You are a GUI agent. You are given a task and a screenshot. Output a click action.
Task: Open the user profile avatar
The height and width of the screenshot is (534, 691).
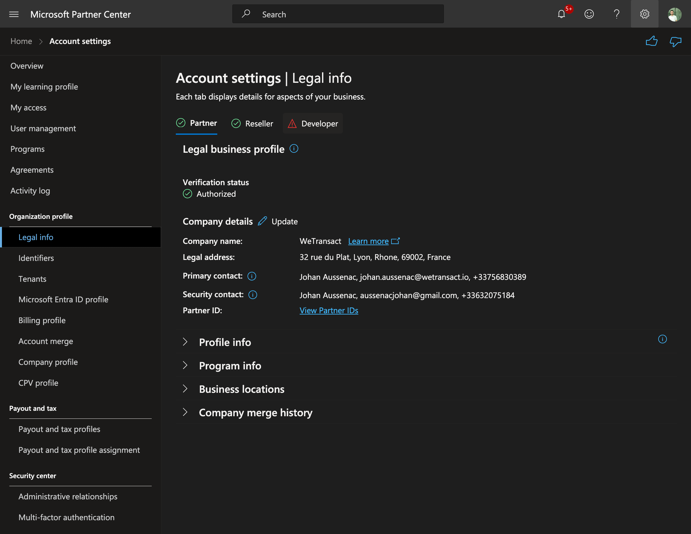tap(675, 14)
